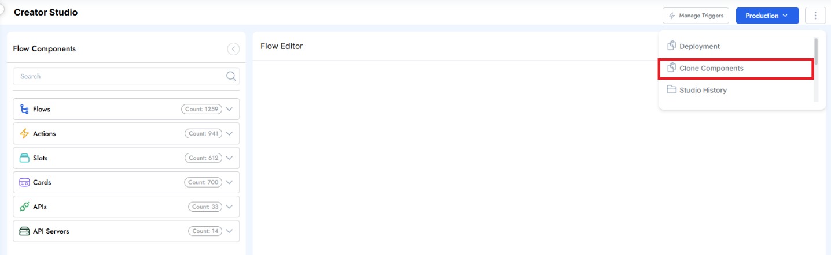This screenshot has height=255, width=831.
Task: Expand the Slots section chevron
Action: [229, 157]
